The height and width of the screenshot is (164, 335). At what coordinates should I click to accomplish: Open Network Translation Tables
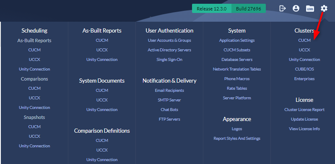[237, 69]
